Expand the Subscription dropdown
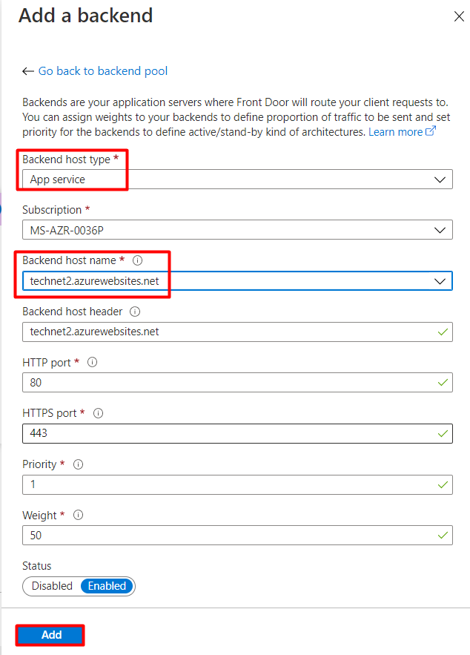Screen dimensions: 470x655 [237, 230]
